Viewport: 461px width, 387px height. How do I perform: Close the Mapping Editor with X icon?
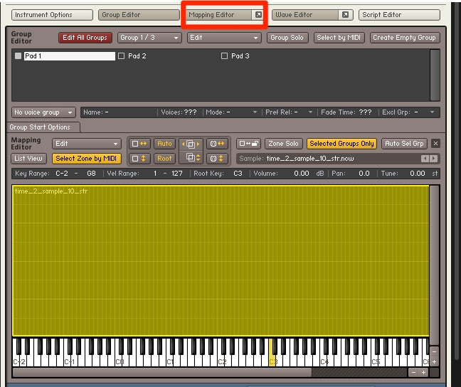click(435, 144)
